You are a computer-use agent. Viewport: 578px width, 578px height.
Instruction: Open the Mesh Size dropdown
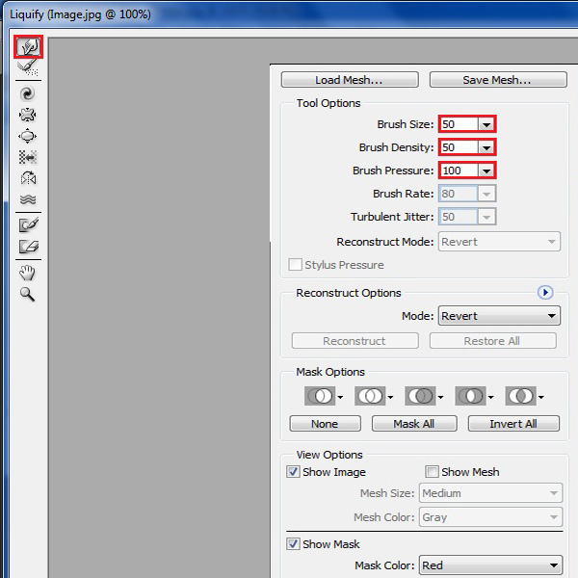click(x=490, y=493)
